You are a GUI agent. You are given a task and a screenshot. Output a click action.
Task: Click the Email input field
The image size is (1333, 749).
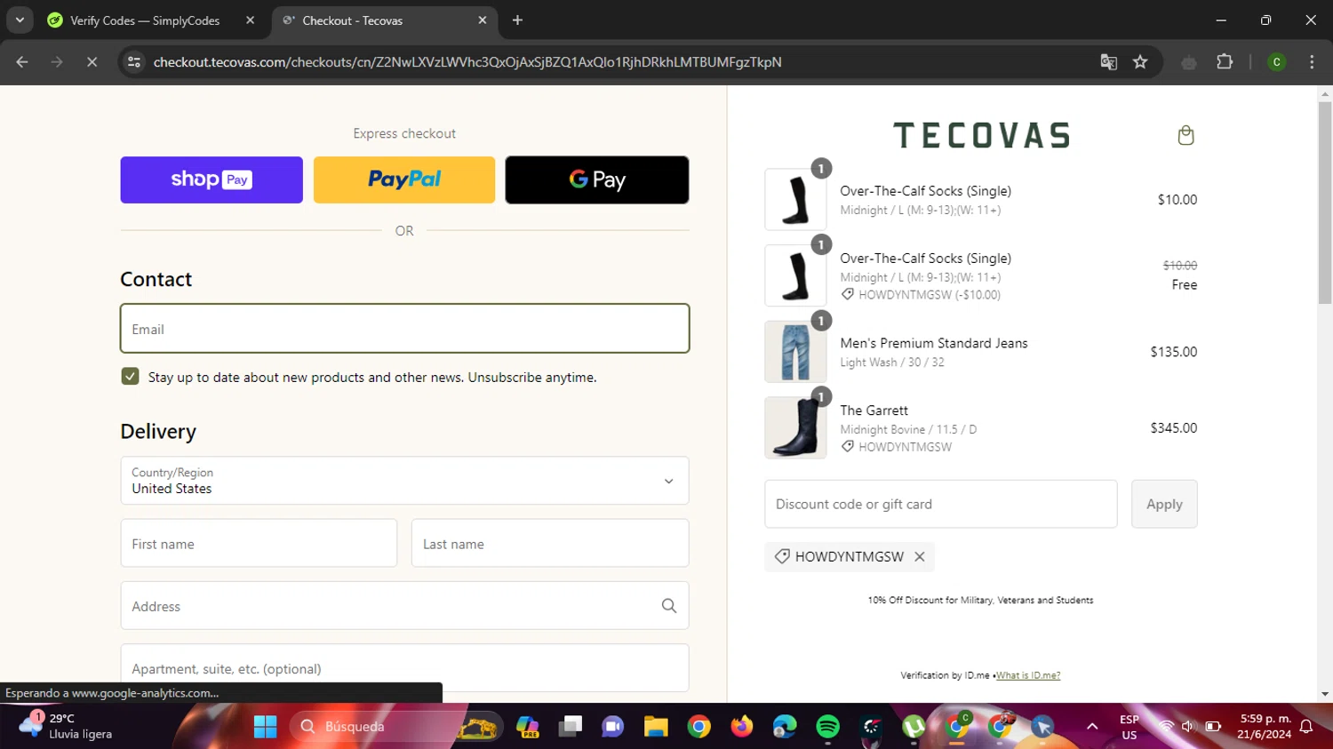[x=404, y=329]
